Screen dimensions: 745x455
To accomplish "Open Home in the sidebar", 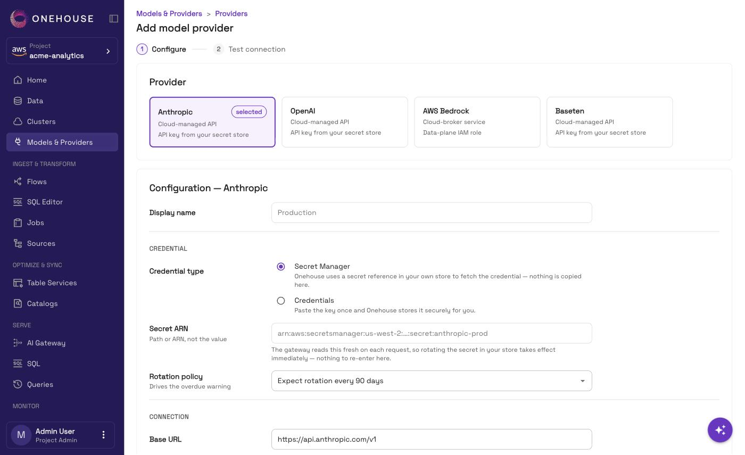I will 62,80.
